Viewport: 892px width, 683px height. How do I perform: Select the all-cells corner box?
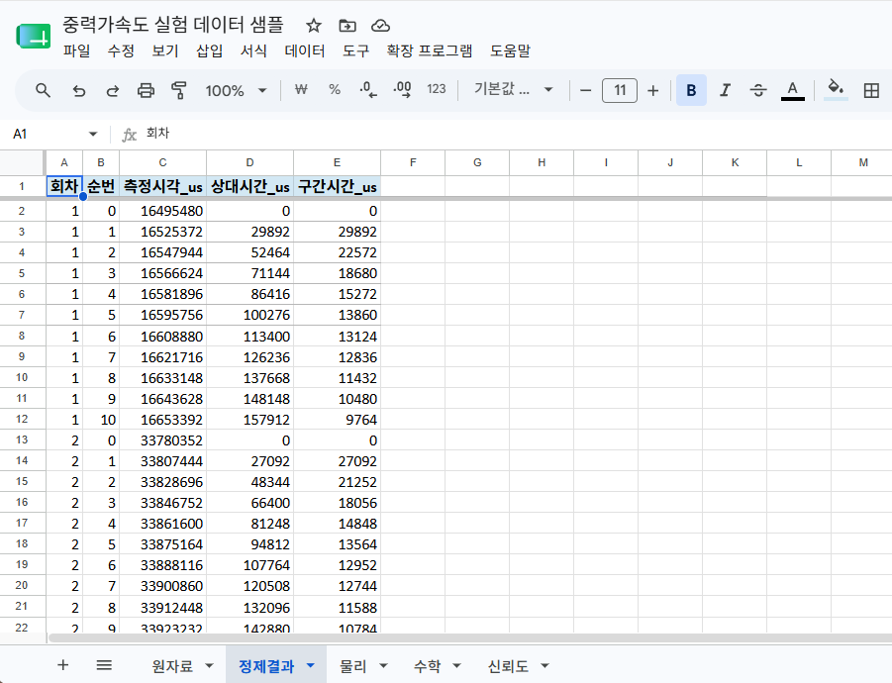pos(22,162)
